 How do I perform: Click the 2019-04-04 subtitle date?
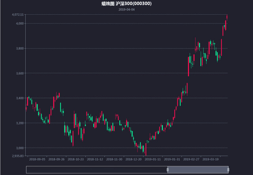[126, 9]
